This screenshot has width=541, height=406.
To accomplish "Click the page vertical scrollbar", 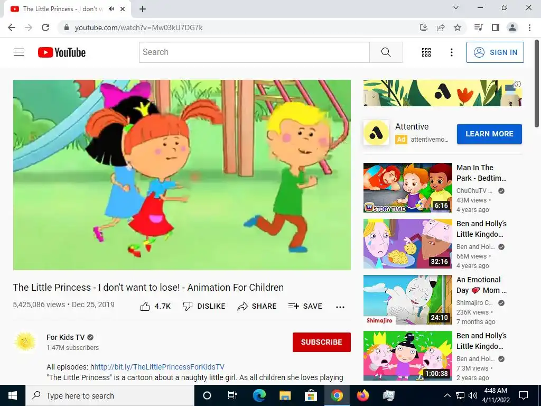I will coord(537,84).
